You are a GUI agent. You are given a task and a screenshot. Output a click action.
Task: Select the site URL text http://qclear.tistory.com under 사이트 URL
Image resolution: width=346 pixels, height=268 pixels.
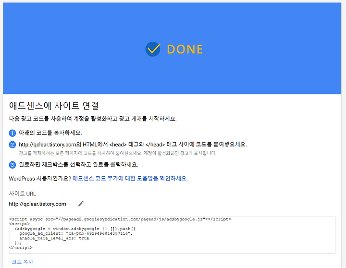coord(37,204)
